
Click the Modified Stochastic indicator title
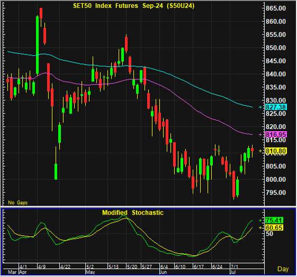pyautogui.click(x=133, y=213)
